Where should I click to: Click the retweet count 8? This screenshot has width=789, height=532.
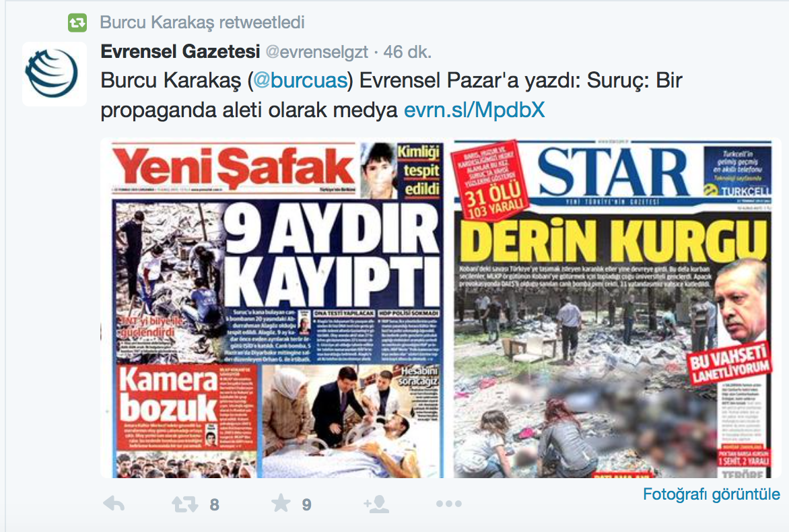[x=214, y=504]
